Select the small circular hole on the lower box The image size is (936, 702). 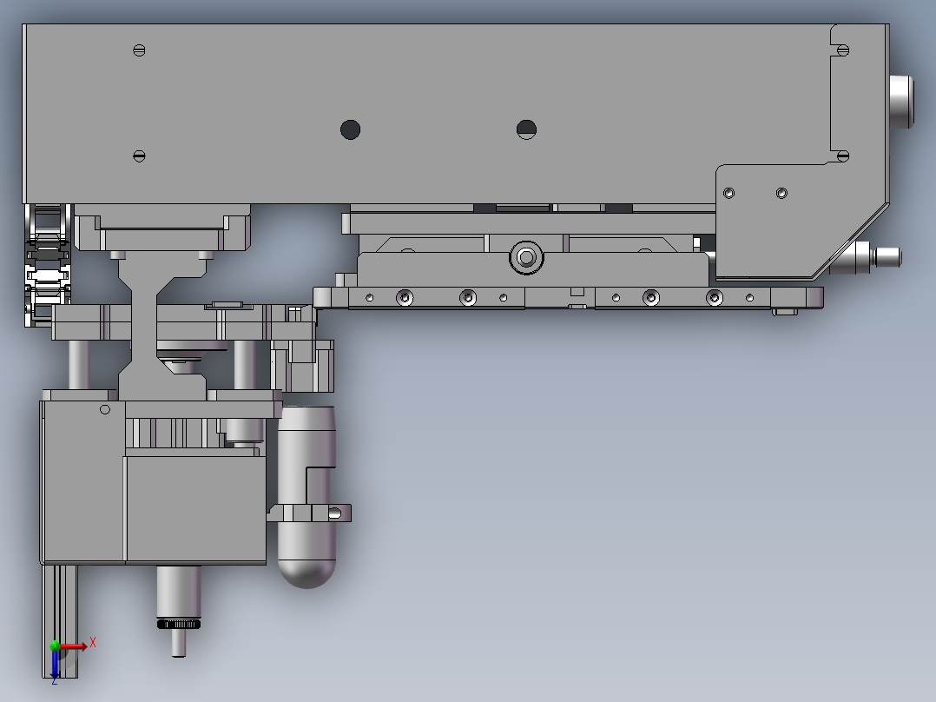(x=105, y=409)
